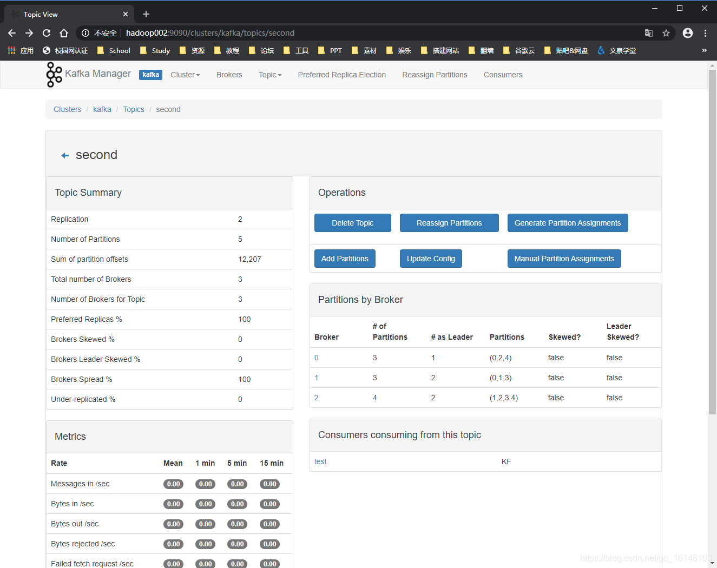
Task: Click the Delete Topic button
Action: coord(353,223)
